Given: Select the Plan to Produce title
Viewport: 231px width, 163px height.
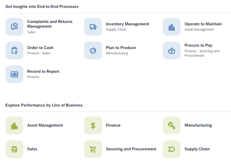Looking at the screenshot, I should tap(121, 48).
